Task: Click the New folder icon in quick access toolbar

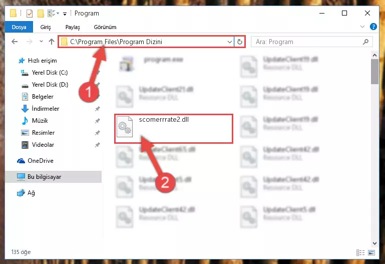Action: 41,14
